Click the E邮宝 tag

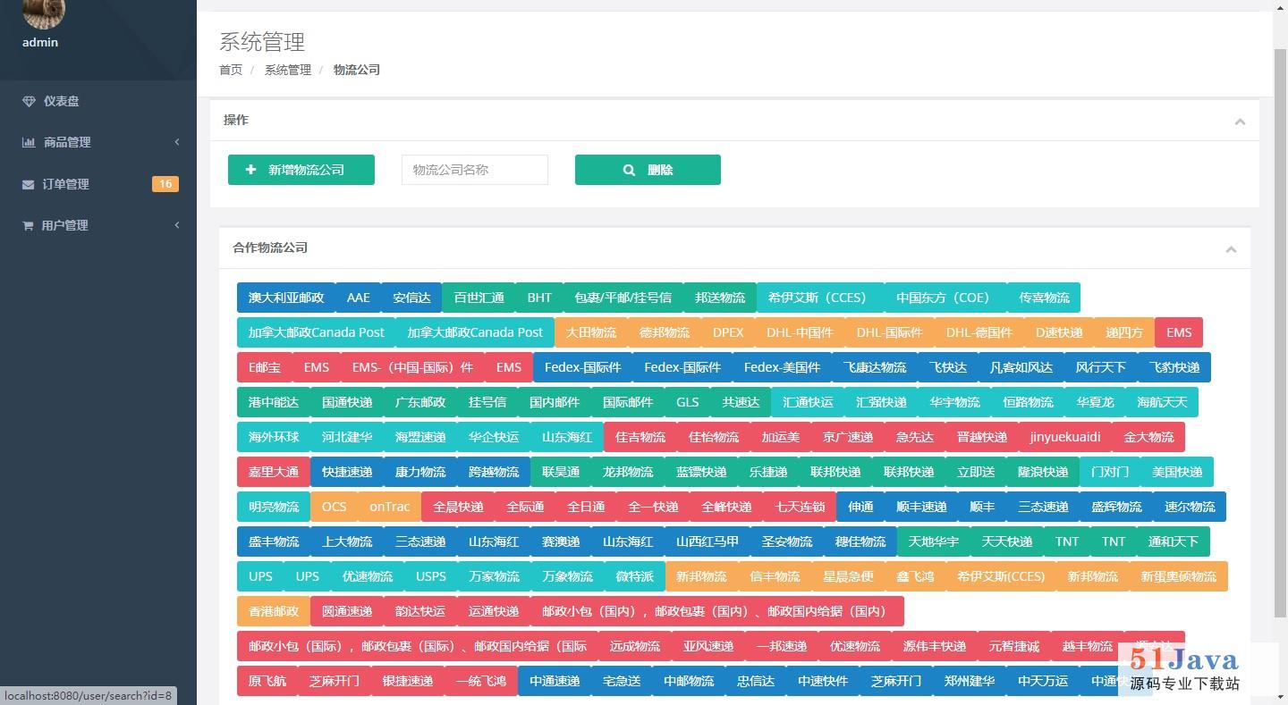pos(265,367)
